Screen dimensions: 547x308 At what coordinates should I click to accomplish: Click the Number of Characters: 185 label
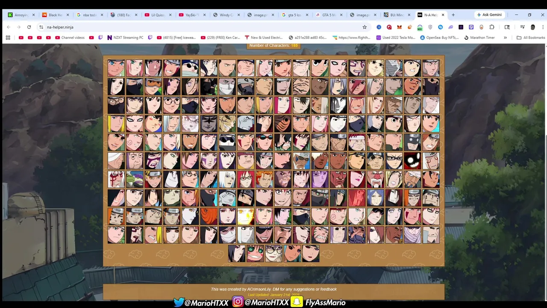click(273, 45)
